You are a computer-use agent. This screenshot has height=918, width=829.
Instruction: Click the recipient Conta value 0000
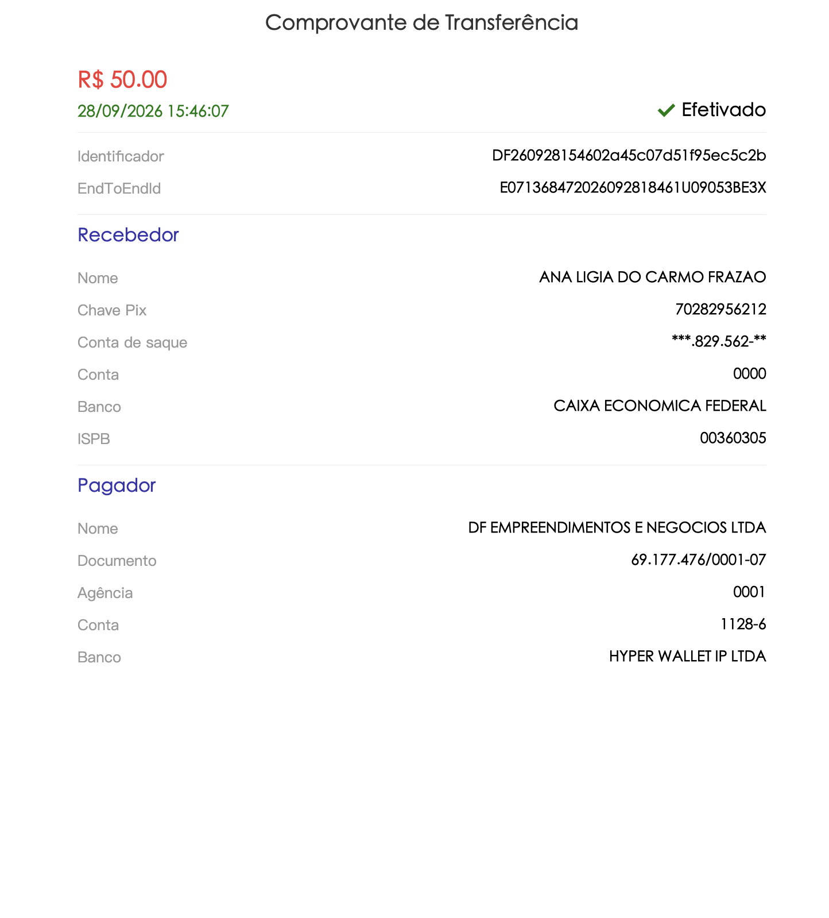750,373
